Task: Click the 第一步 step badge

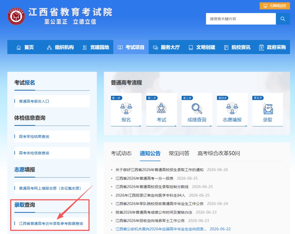Action: (117, 98)
